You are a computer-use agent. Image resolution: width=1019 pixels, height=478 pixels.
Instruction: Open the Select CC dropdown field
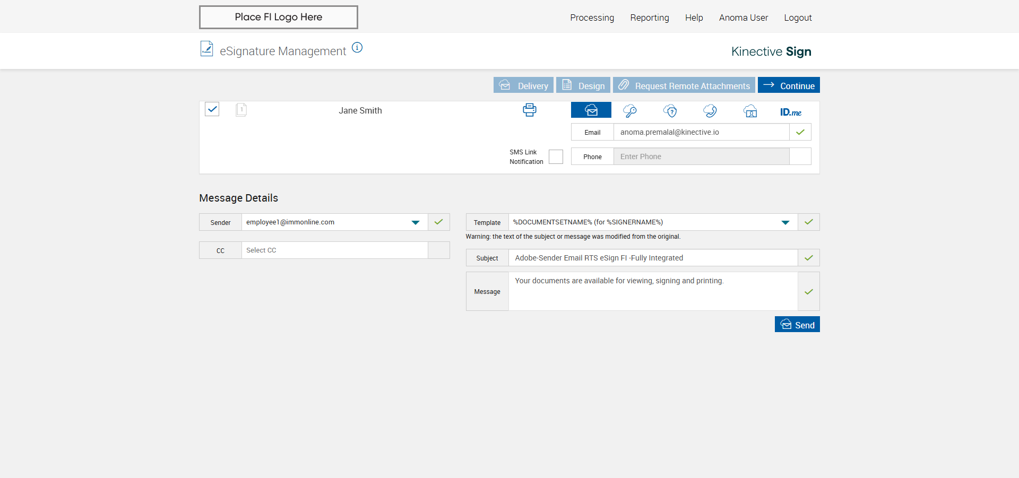click(x=334, y=250)
